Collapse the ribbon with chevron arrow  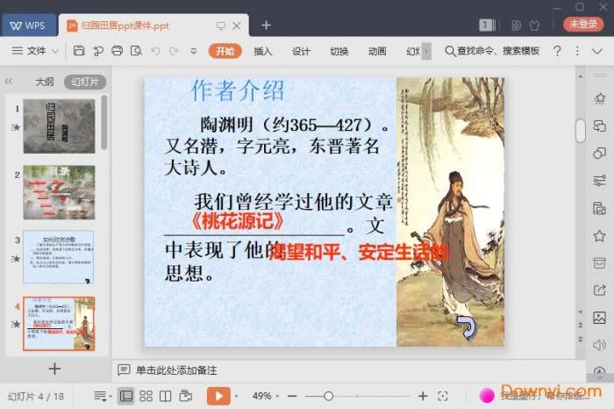pos(597,51)
